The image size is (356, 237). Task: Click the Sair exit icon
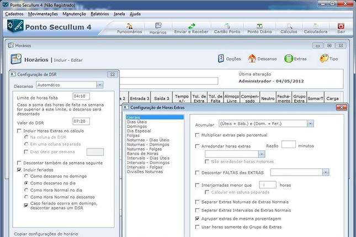coord(341,28)
